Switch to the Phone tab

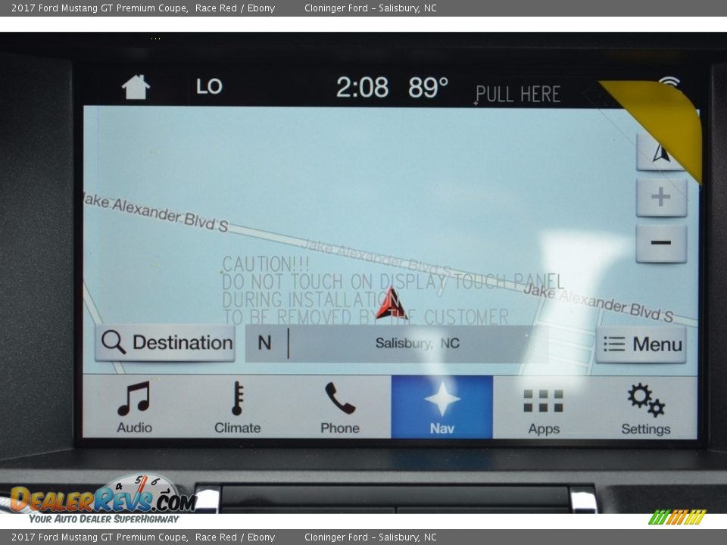pos(340,408)
